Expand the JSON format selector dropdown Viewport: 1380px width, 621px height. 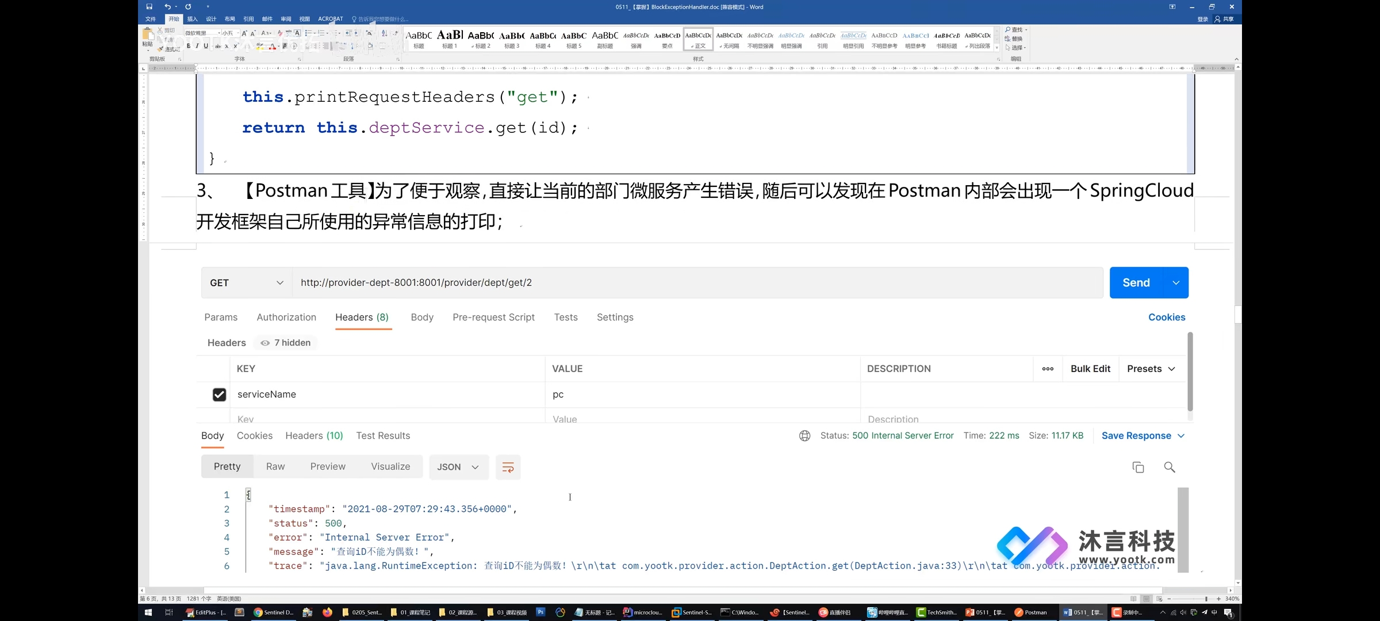point(458,466)
